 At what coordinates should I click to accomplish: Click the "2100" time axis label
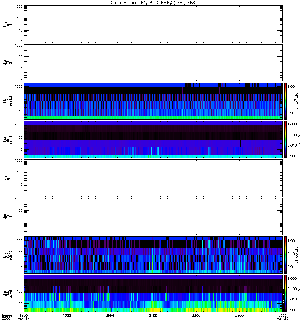(x=153, y=315)
